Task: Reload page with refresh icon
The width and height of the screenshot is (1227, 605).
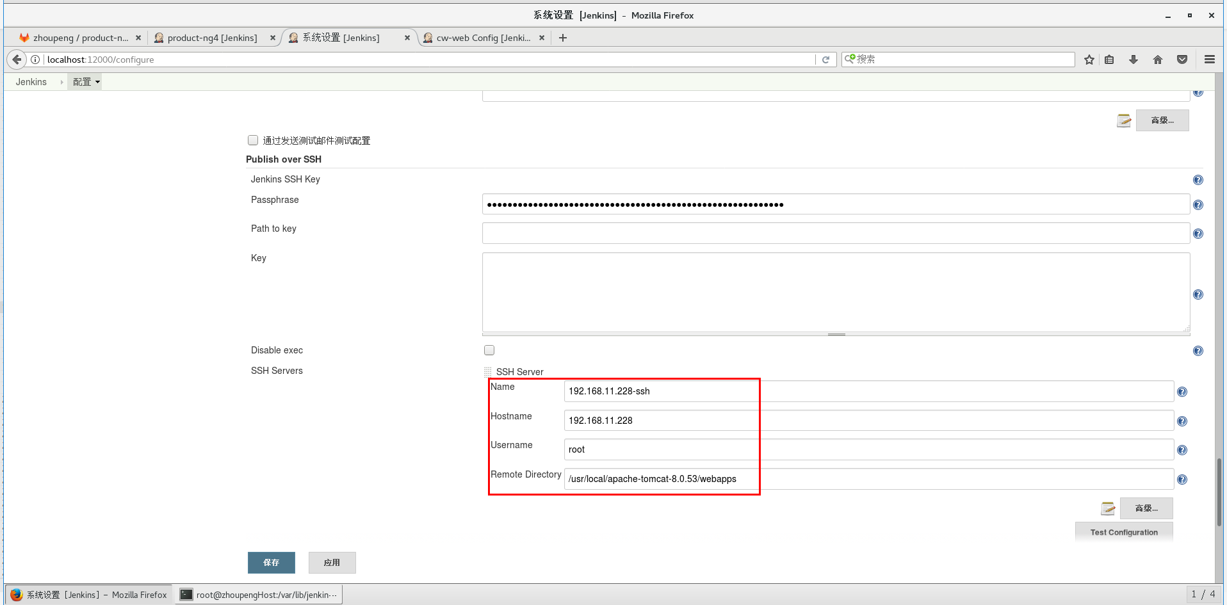Action: [x=825, y=60]
